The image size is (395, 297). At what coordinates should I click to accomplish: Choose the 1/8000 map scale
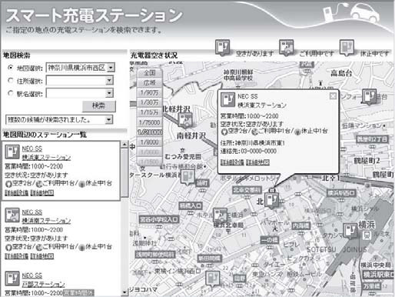coord(150,142)
